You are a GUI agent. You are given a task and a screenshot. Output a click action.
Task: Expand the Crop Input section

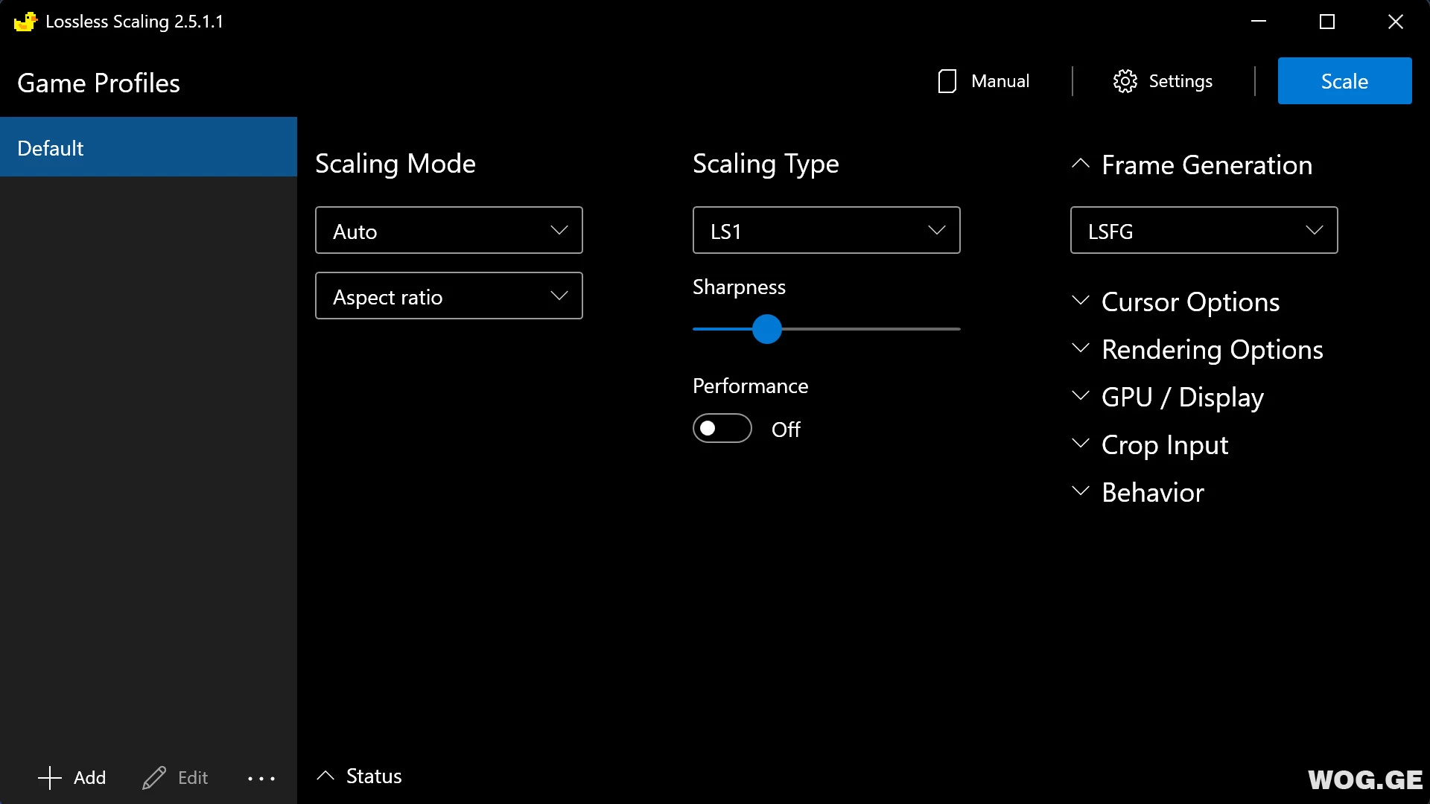1149,444
